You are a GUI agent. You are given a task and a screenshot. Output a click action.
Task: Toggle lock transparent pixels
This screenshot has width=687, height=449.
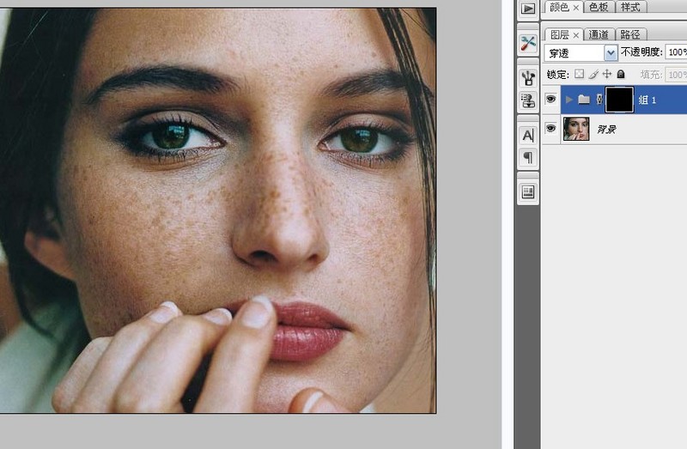click(579, 75)
